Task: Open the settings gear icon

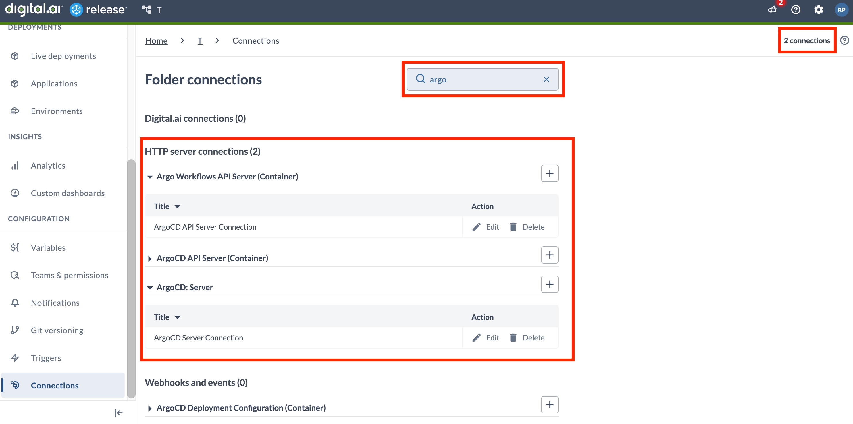Action: pyautogui.click(x=819, y=10)
